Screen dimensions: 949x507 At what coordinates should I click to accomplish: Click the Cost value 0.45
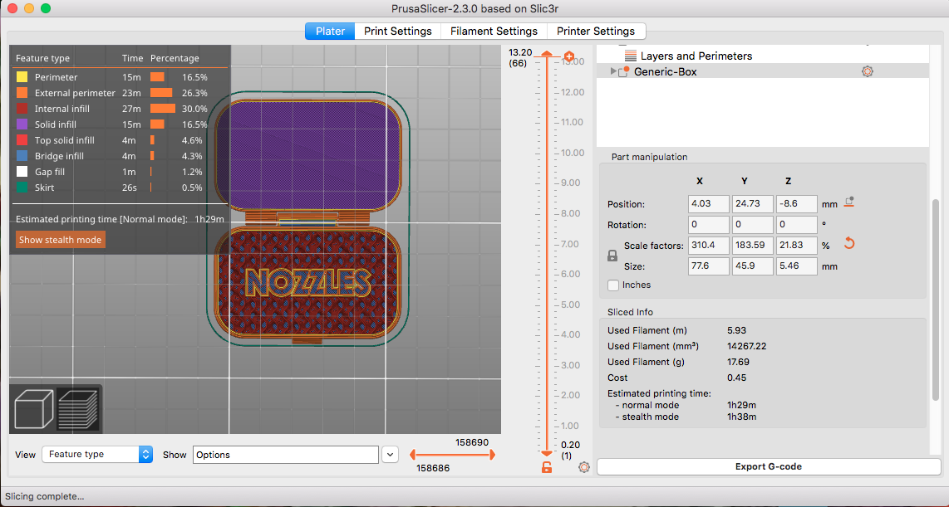click(736, 378)
